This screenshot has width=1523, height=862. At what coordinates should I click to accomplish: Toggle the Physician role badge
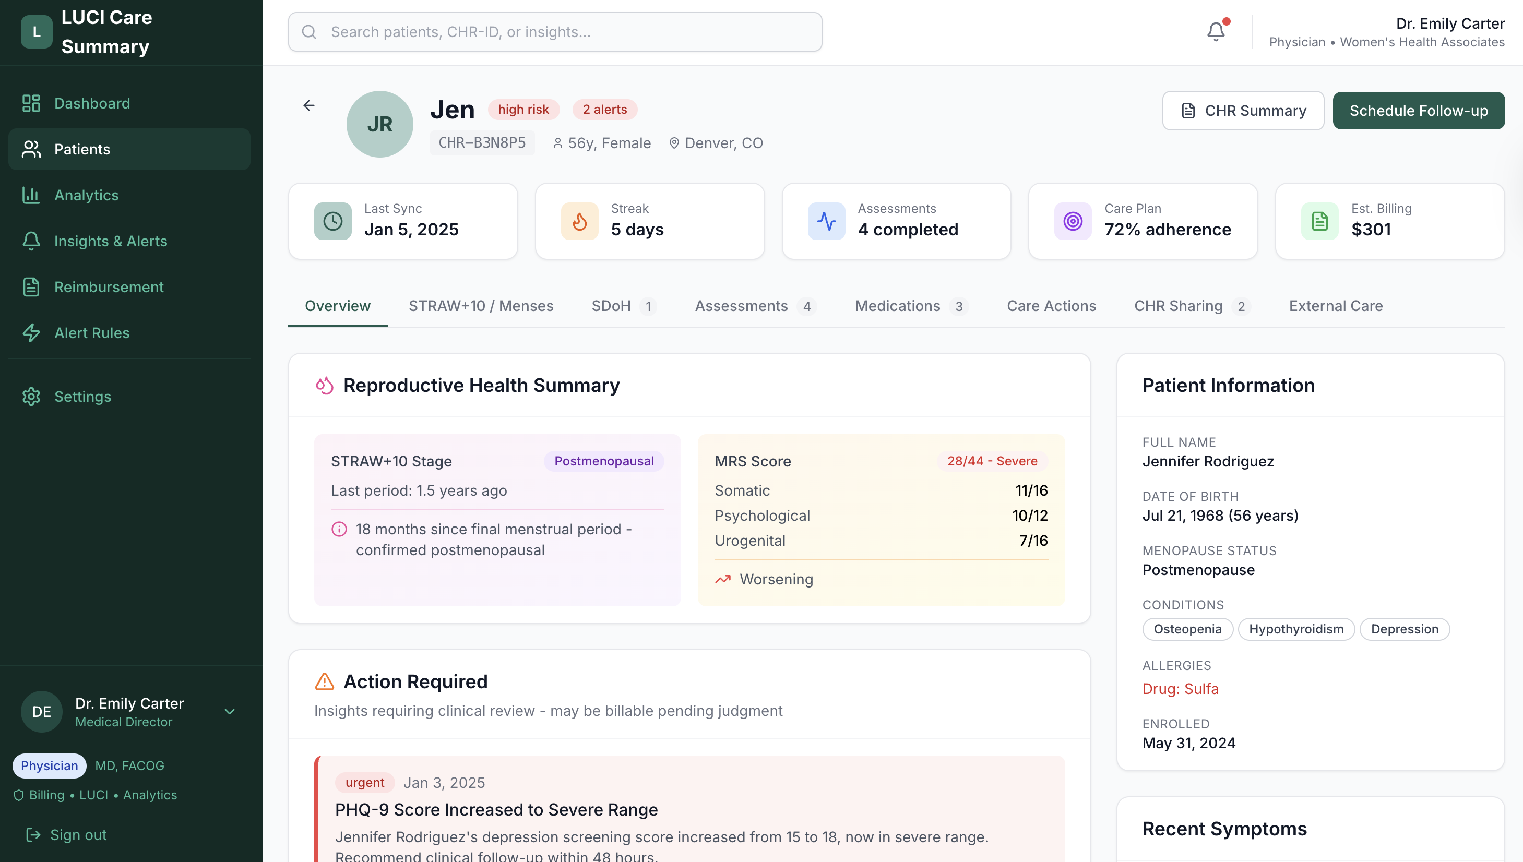(49, 765)
